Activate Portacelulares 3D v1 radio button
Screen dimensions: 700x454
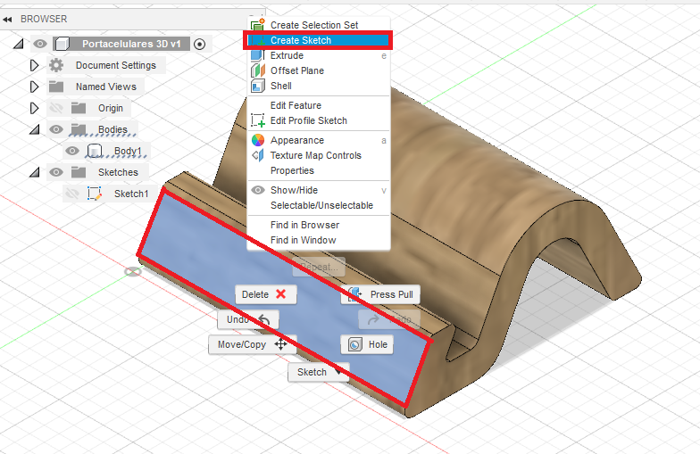pyautogui.click(x=200, y=45)
